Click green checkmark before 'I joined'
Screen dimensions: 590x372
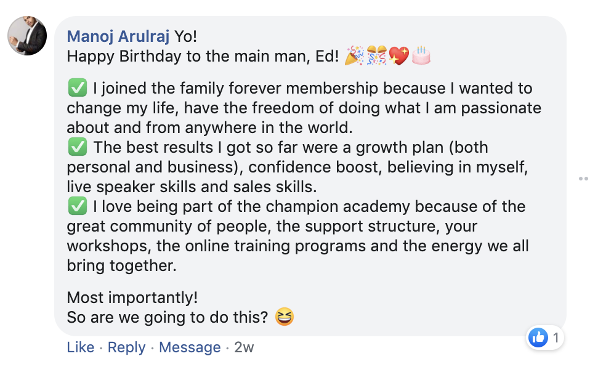[x=77, y=89]
